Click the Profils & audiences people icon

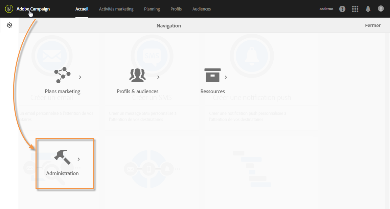(137, 75)
